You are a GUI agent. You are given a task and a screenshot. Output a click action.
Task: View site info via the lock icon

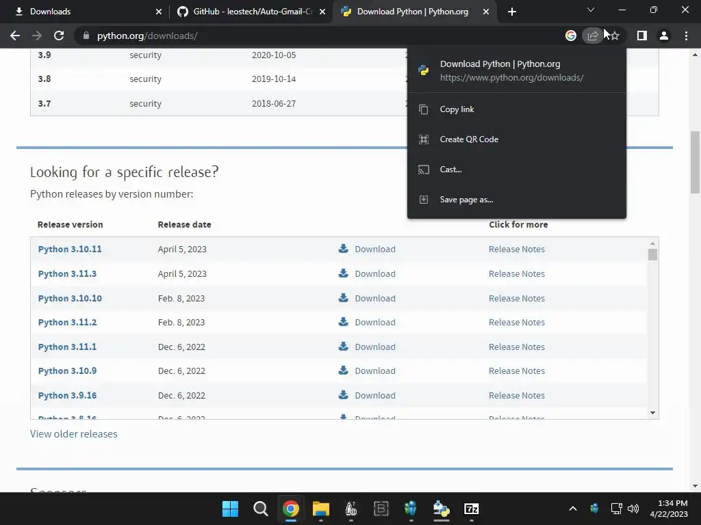click(x=86, y=36)
